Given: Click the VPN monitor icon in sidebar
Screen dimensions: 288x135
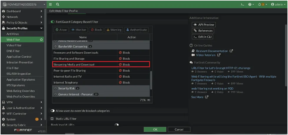Looking at the screenshot, I should coord(3,102).
